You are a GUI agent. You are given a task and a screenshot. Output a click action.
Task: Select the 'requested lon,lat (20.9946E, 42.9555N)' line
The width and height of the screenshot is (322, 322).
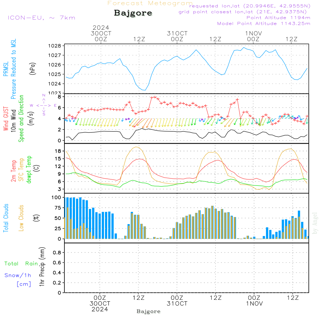pyautogui.click(x=250, y=6)
